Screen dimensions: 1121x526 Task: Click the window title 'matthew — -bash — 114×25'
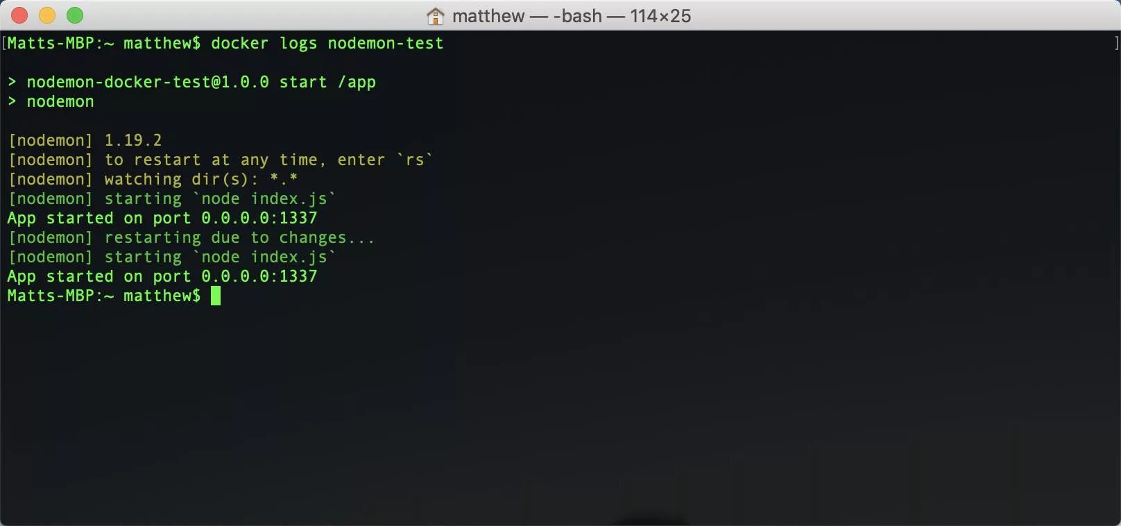(572, 16)
